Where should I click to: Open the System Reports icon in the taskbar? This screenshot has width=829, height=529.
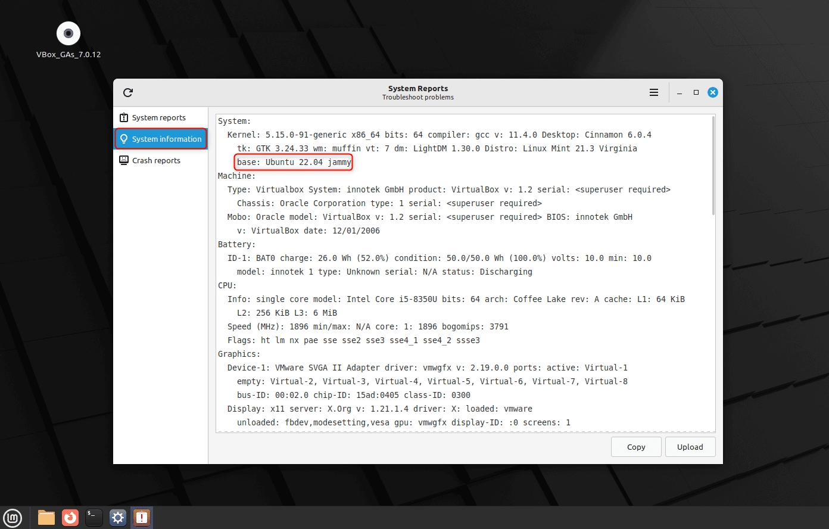[141, 518]
